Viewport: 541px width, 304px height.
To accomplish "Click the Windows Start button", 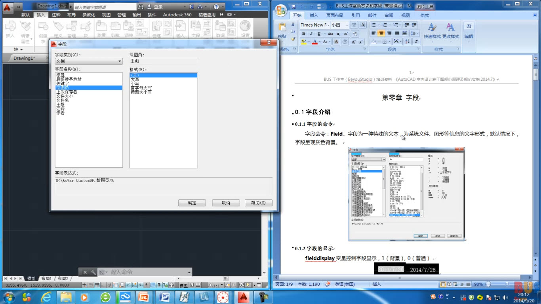I will click(8, 296).
